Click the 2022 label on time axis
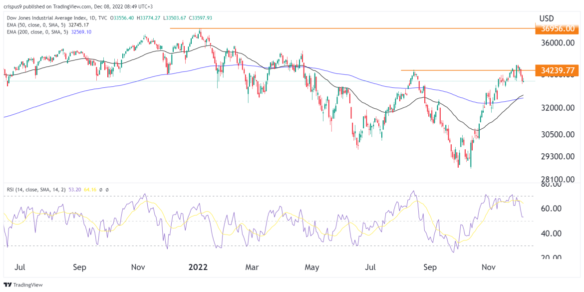Screen dimensions: 584x292 [x=198, y=268]
